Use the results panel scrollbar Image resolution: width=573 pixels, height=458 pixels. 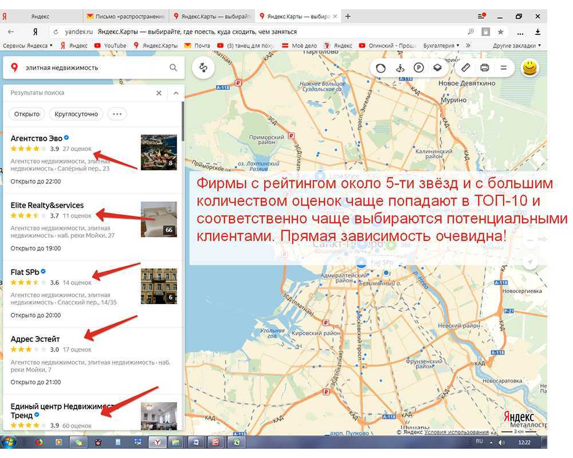click(183, 123)
